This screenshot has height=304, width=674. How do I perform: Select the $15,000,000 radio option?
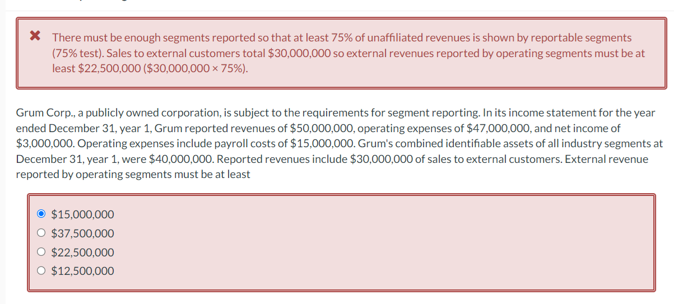[x=40, y=214]
